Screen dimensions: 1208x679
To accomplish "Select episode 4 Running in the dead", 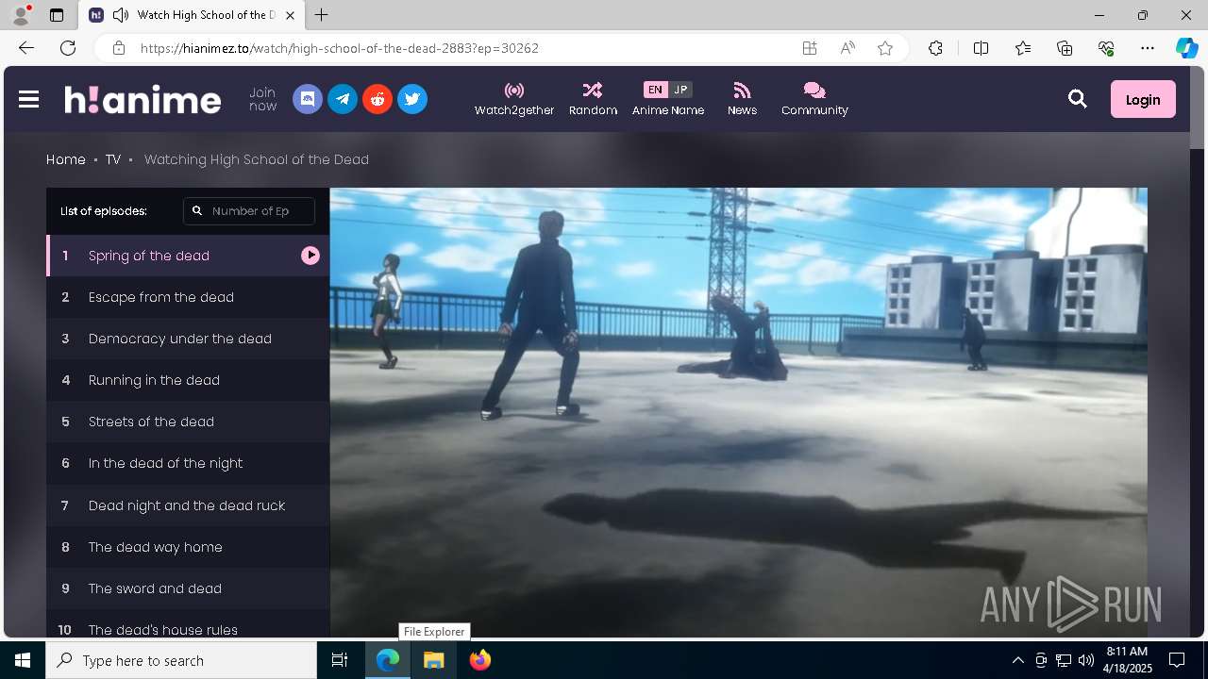I will coord(188,380).
